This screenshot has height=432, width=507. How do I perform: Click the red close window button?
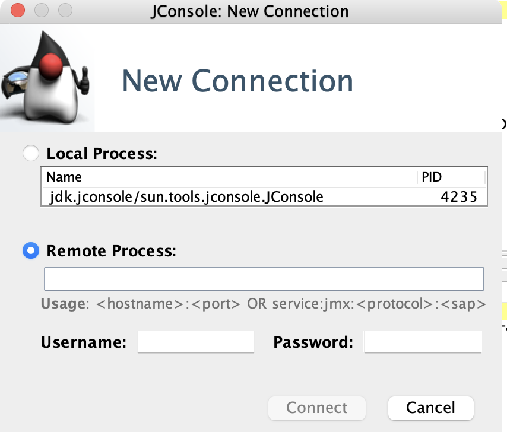click(x=17, y=10)
